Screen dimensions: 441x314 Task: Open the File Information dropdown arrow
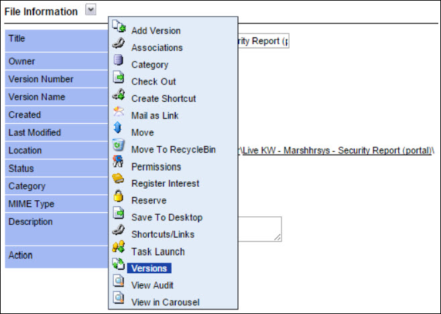(91, 10)
